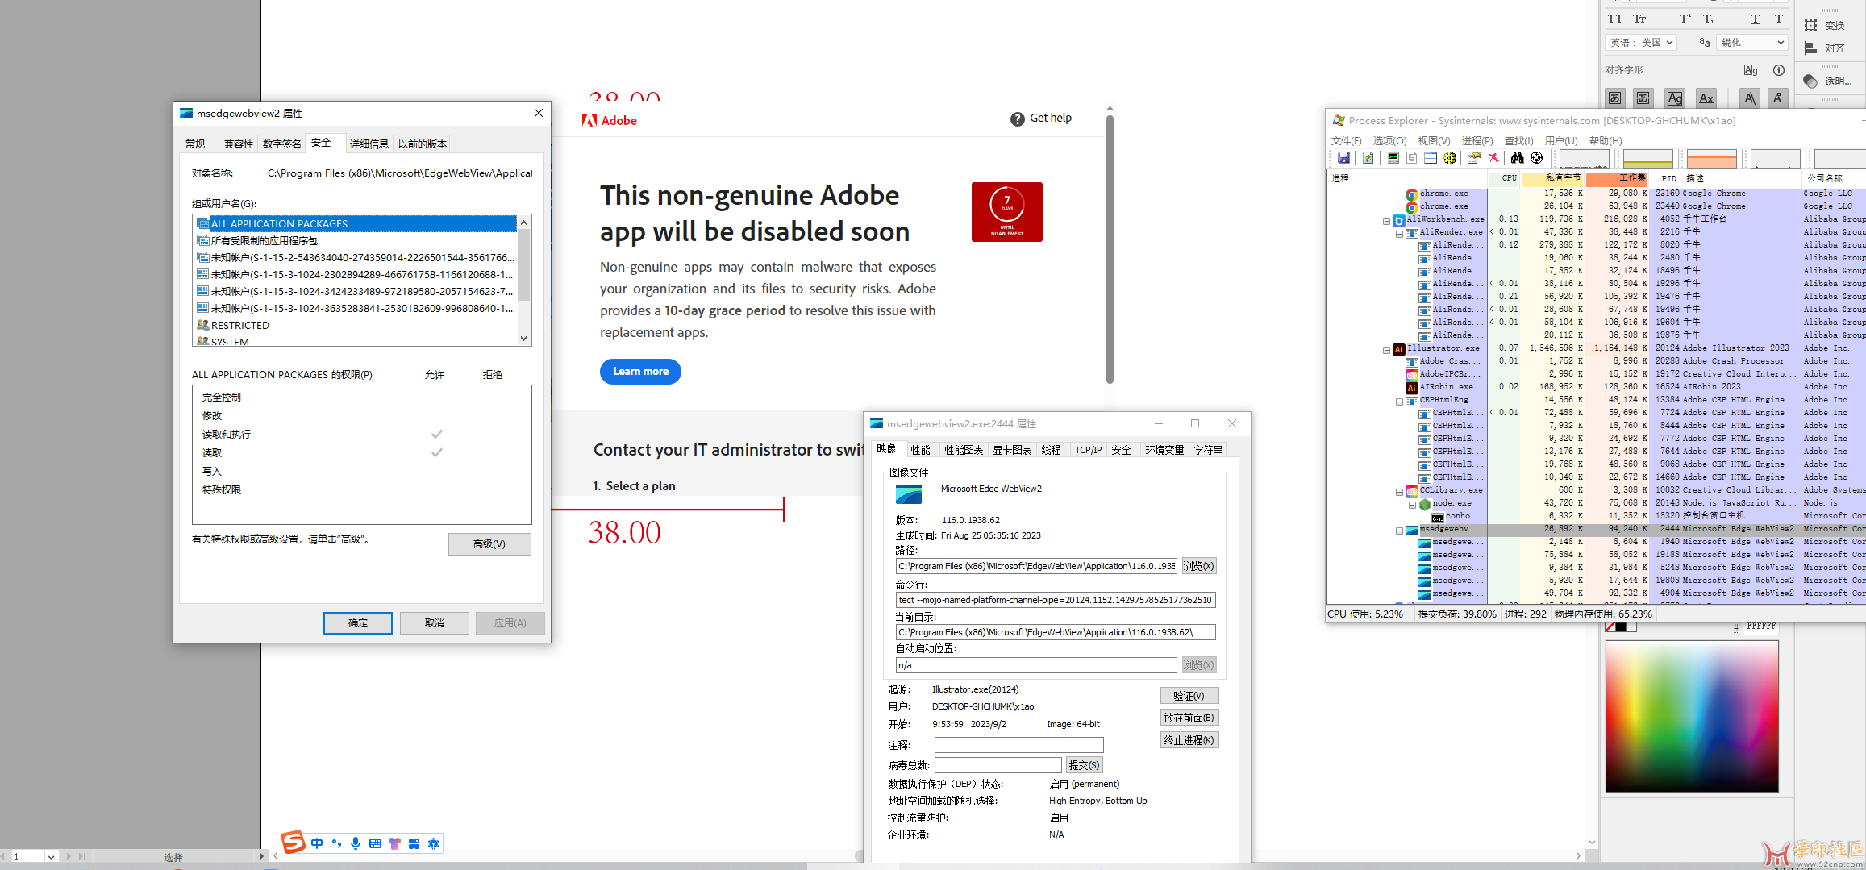This screenshot has height=870, width=1866.
Task: Click the Underline T icon
Action: [1755, 19]
